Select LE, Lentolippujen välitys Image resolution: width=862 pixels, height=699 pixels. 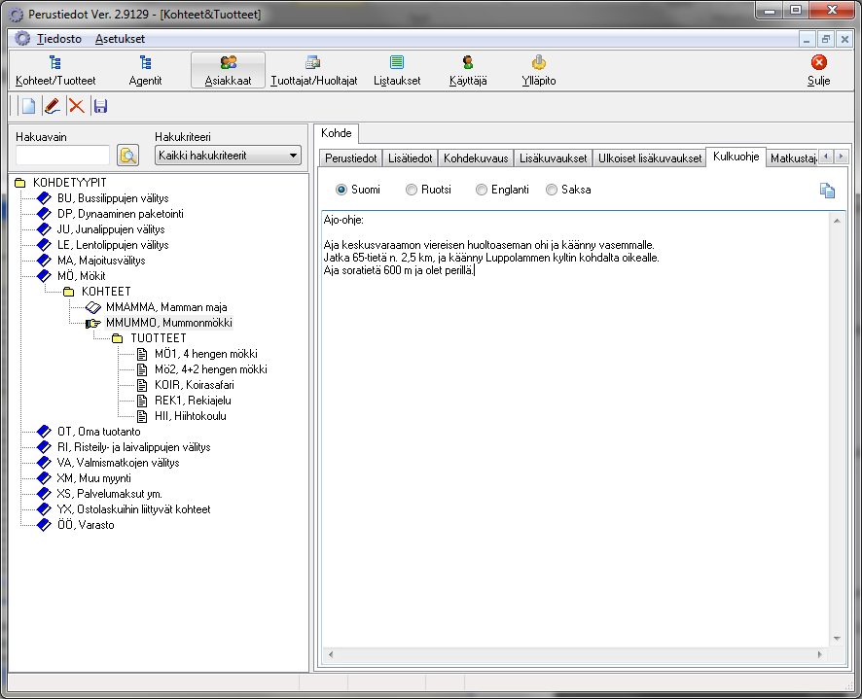113,245
